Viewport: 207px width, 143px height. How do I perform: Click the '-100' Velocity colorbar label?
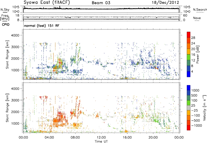[x=196, y=115]
